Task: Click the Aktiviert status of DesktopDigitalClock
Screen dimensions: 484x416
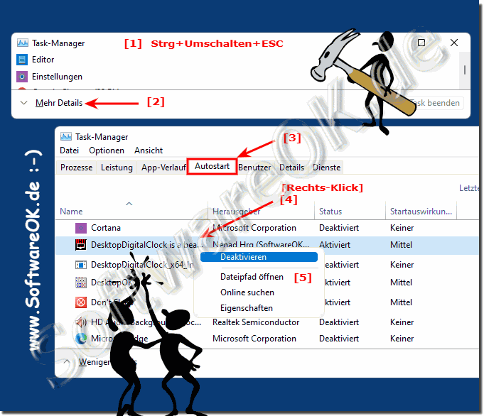Action: click(335, 245)
